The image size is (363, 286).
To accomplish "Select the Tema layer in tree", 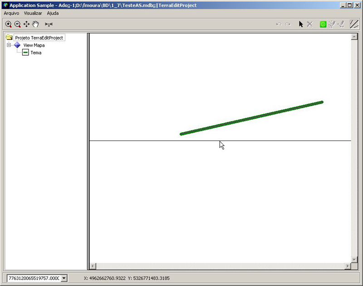I will [x=35, y=53].
